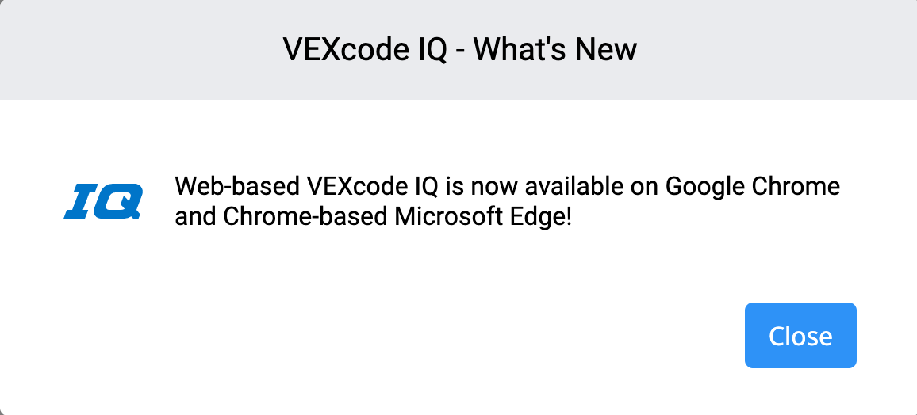This screenshot has height=415, width=917.
Task: Click the word "on" before Google Chrome
Action: tap(643, 188)
